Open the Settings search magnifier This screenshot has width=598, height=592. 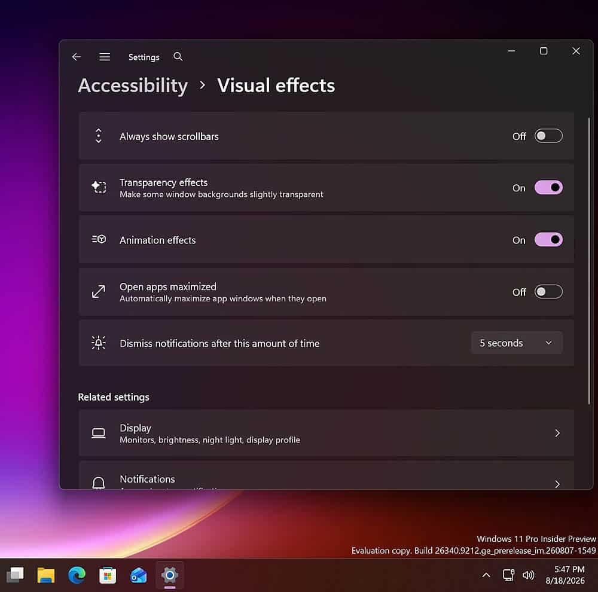[x=178, y=57]
